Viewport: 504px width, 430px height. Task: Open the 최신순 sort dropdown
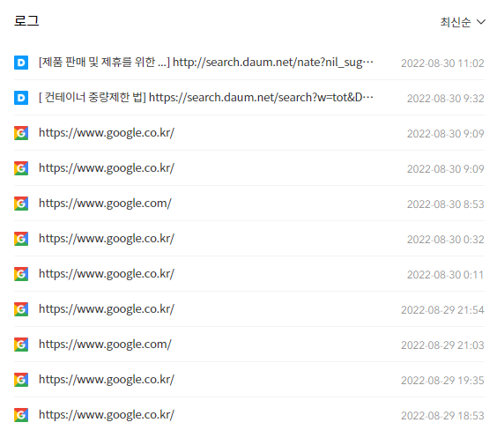click(463, 22)
